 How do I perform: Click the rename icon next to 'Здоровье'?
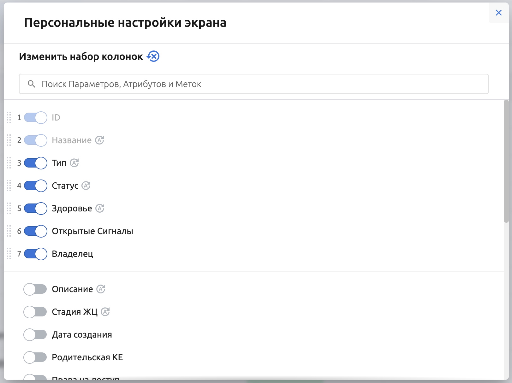(100, 208)
